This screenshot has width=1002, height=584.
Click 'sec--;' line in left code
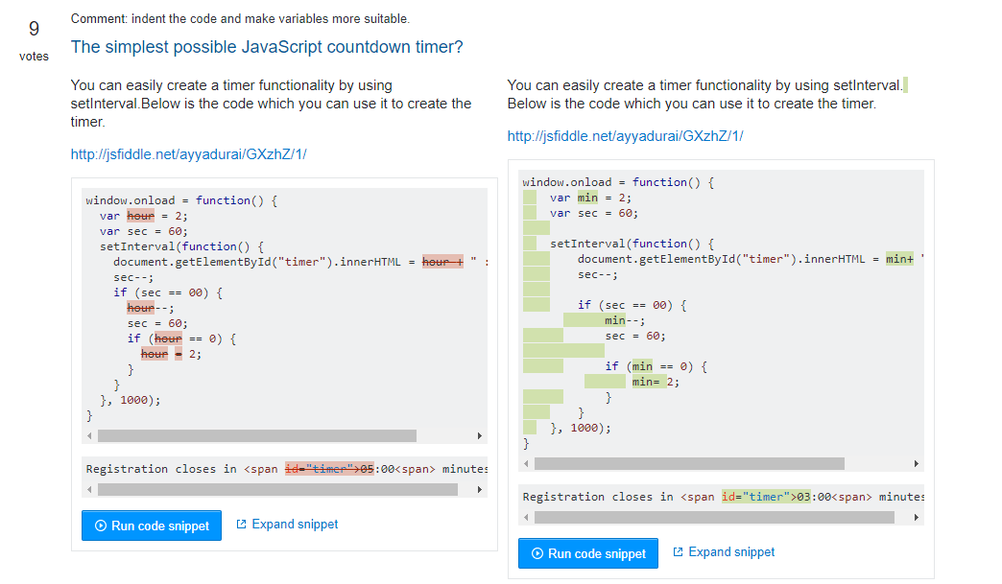133,278
